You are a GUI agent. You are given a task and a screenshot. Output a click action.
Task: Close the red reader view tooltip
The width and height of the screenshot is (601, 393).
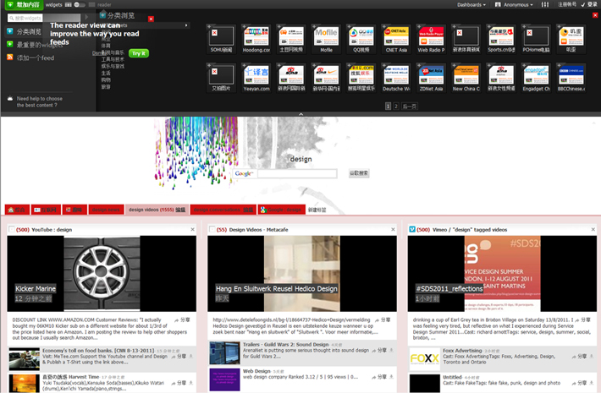[x=151, y=19]
